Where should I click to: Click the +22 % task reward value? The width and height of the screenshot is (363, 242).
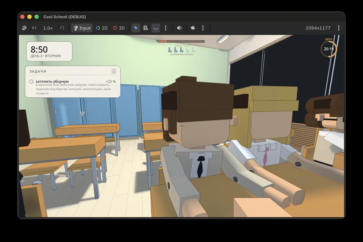[111, 82]
